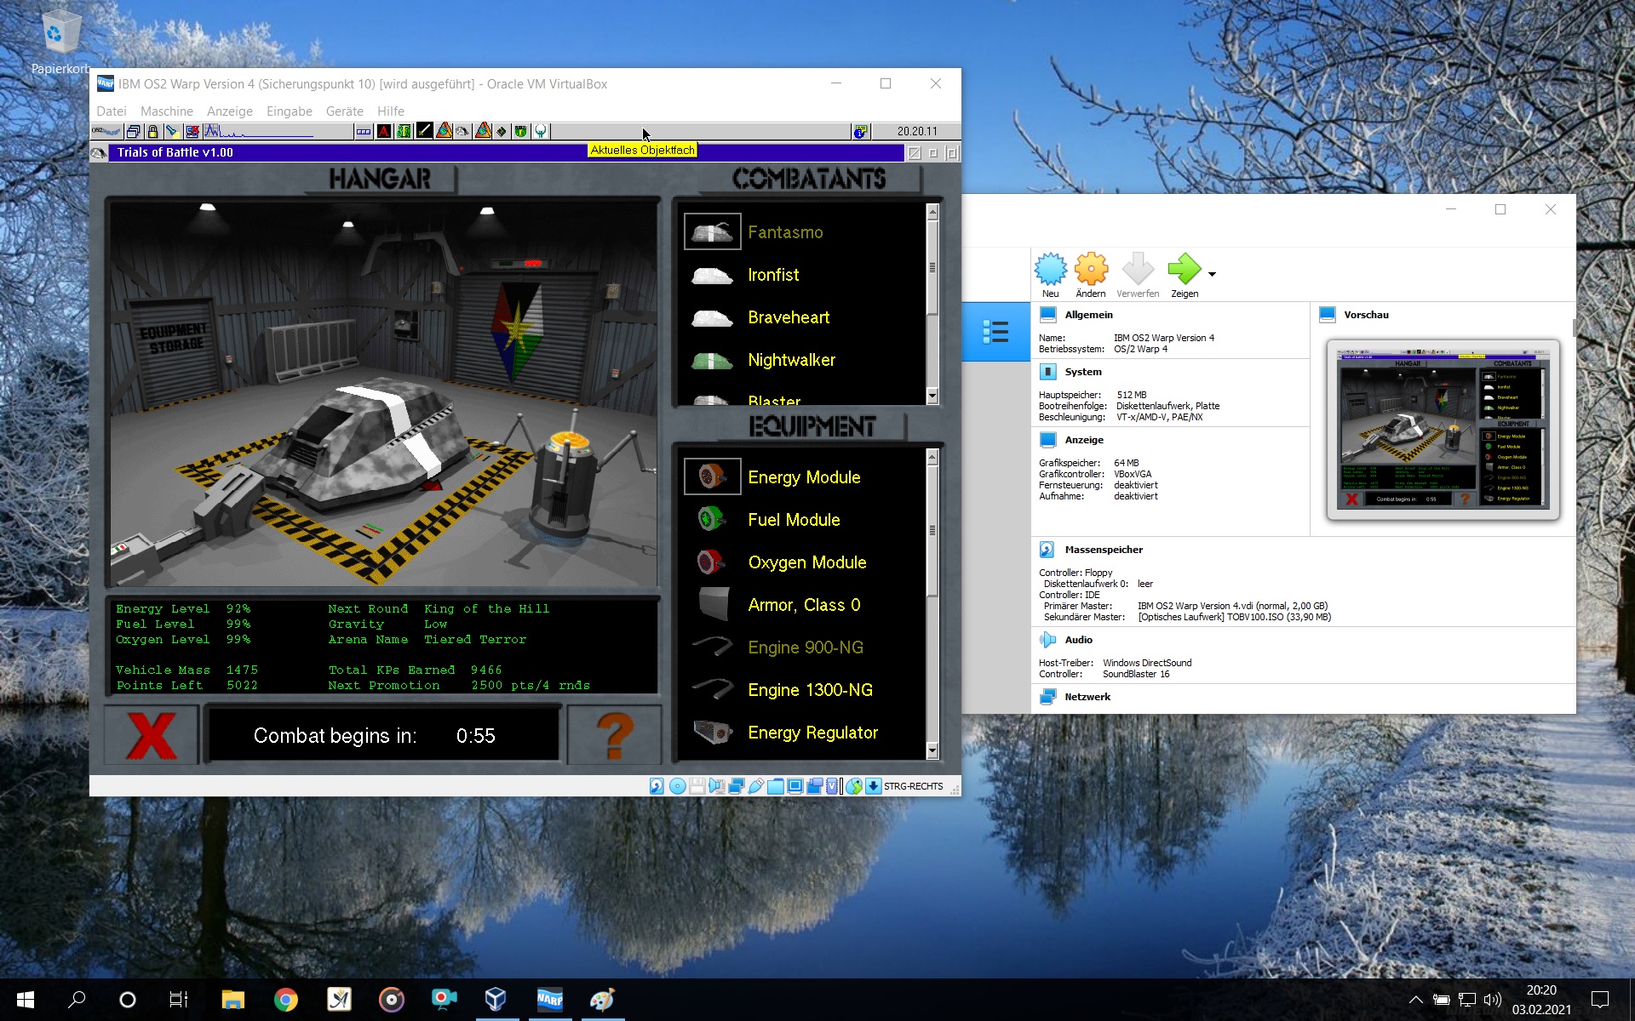Click the machine tools list icon in Manager

995,332
